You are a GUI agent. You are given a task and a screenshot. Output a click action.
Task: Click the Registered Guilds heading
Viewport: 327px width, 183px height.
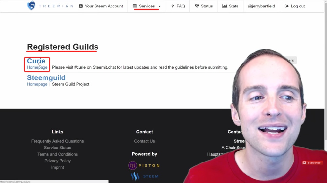tap(62, 47)
